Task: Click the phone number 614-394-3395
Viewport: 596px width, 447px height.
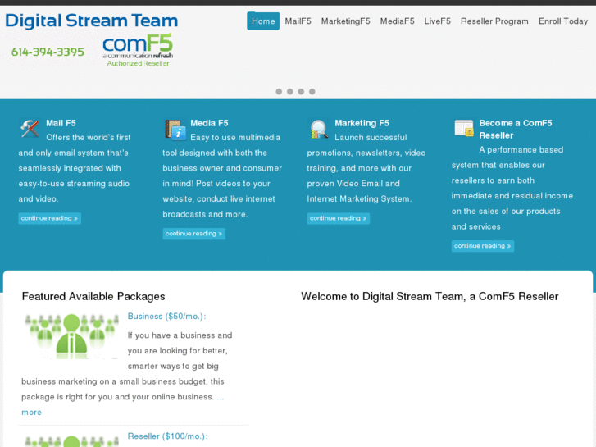Action: (x=48, y=52)
